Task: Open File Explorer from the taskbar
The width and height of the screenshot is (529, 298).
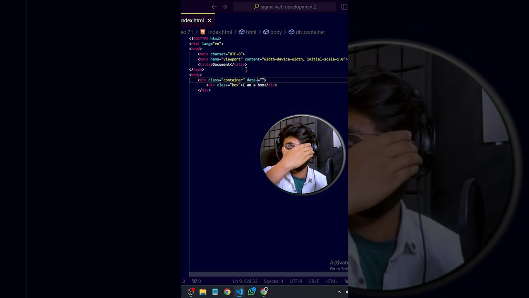Action: [203, 292]
